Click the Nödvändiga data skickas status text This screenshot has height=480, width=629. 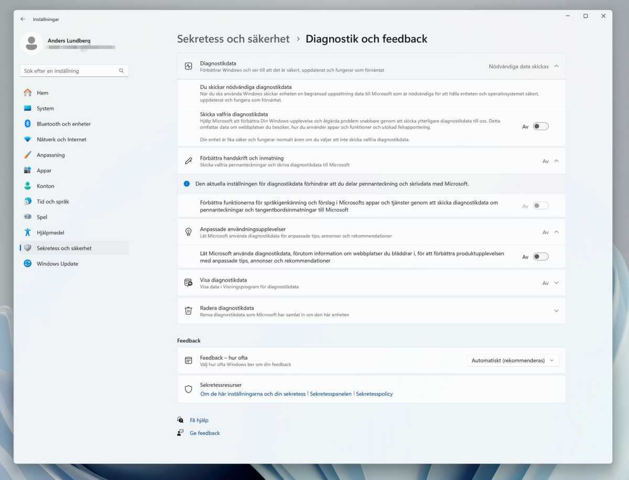519,66
